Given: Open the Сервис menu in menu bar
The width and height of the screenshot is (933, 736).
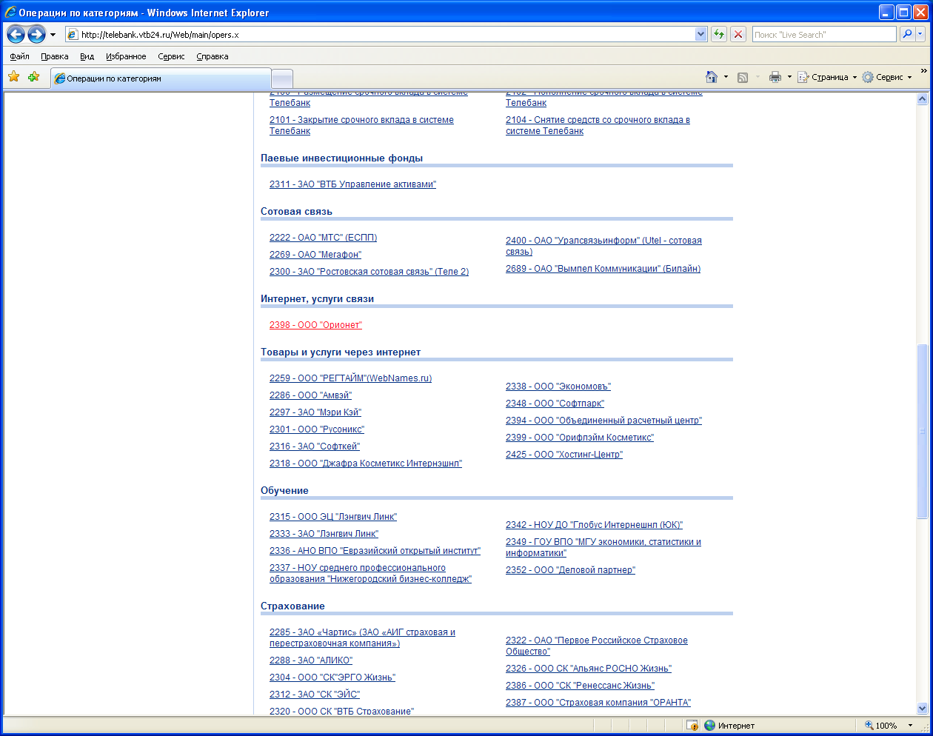Looking at the screenshot, I should (171, 56).
